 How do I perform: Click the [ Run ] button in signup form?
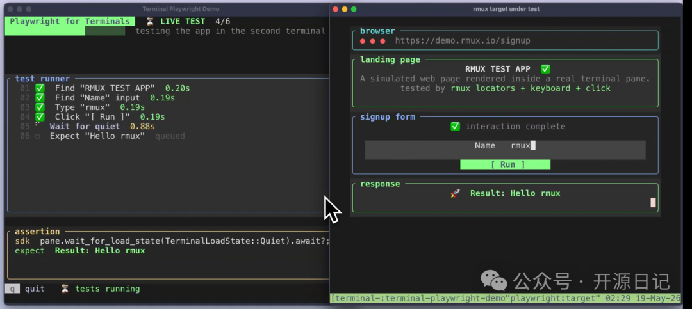(x=506, y=164)
